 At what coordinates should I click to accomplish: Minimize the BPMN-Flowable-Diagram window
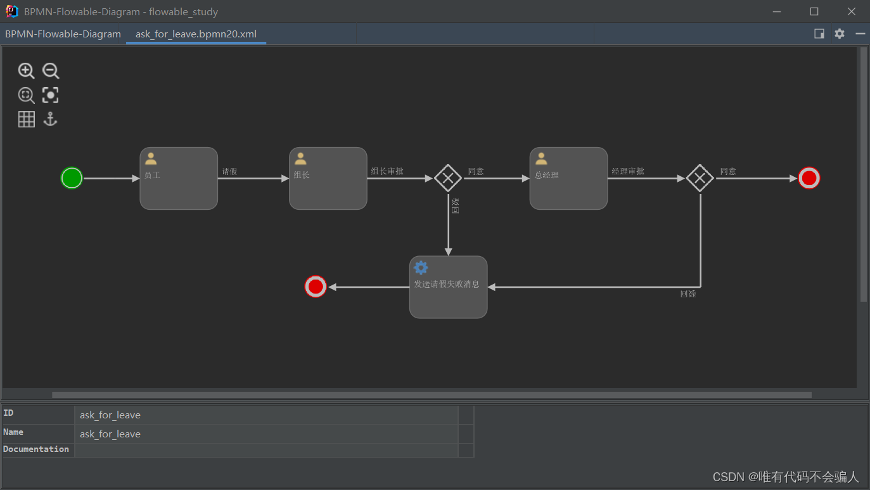[x=777, y=11]
